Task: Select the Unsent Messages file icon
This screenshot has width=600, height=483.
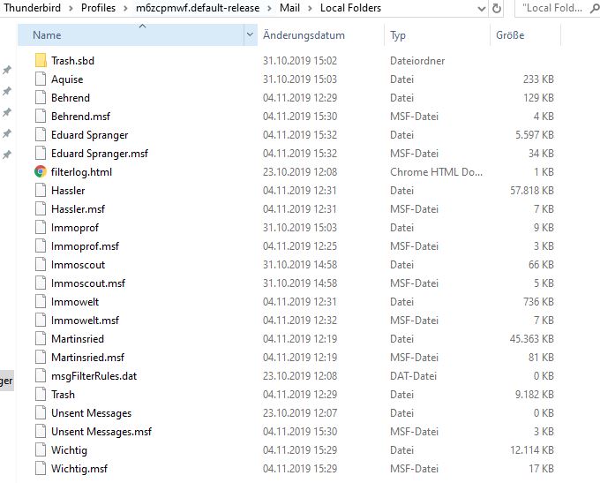Action: coord(41,413)
